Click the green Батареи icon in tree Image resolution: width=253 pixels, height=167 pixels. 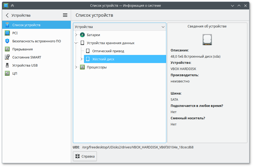click(x=82, y=35)
